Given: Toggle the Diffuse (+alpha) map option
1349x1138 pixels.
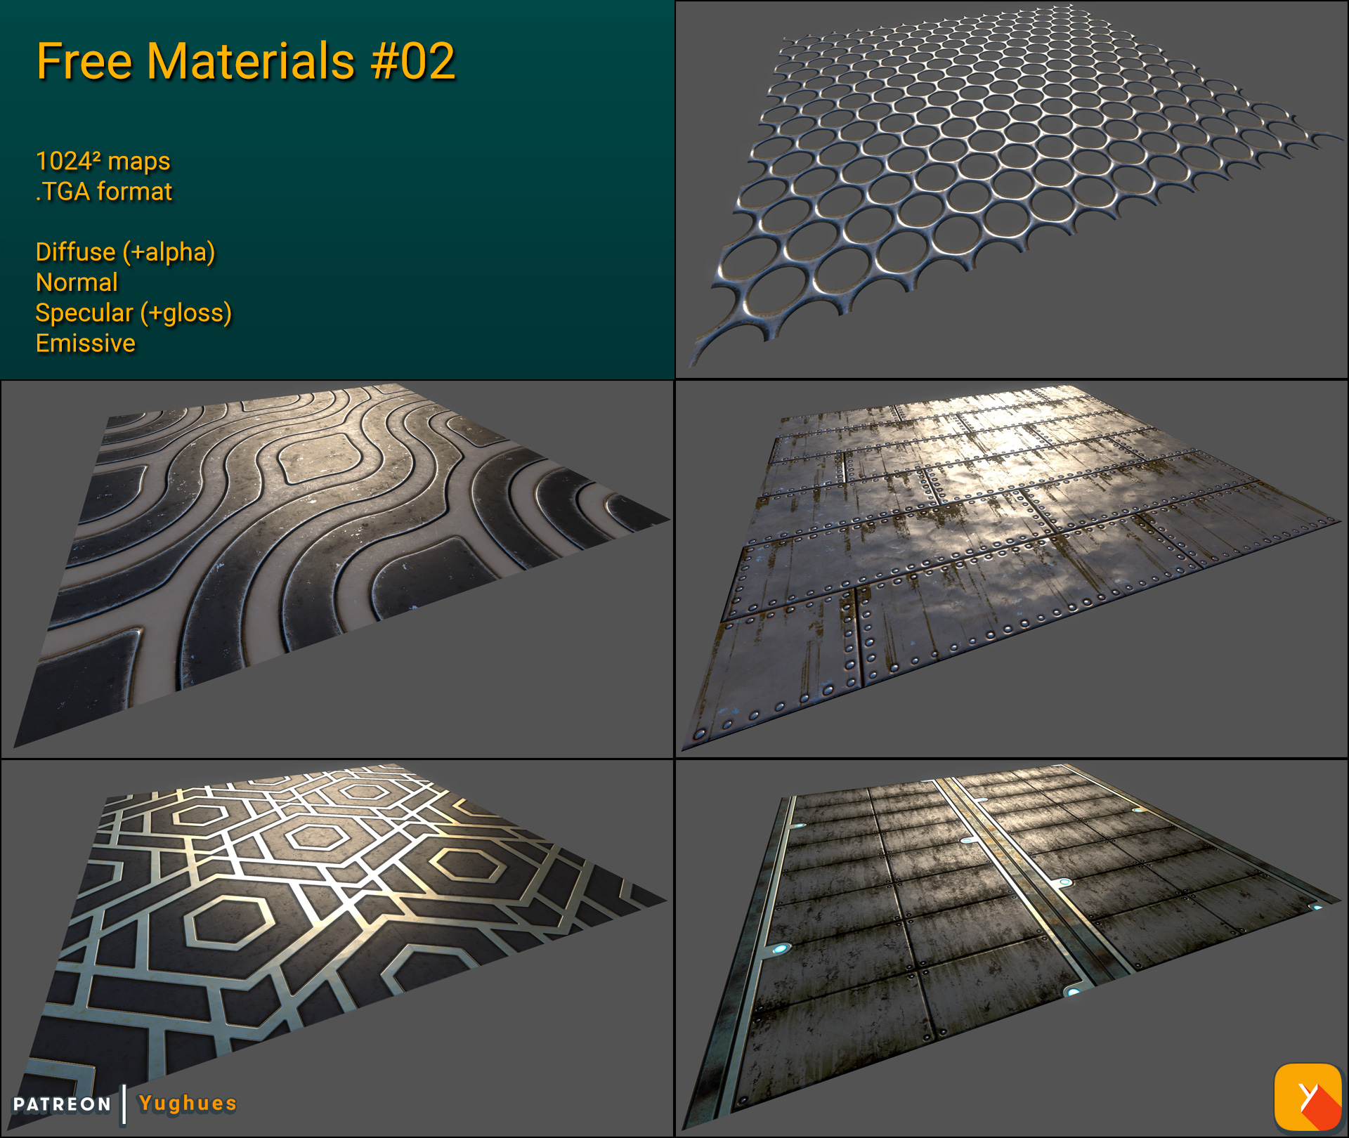Looking at the screenshot, I should [126, 253].
